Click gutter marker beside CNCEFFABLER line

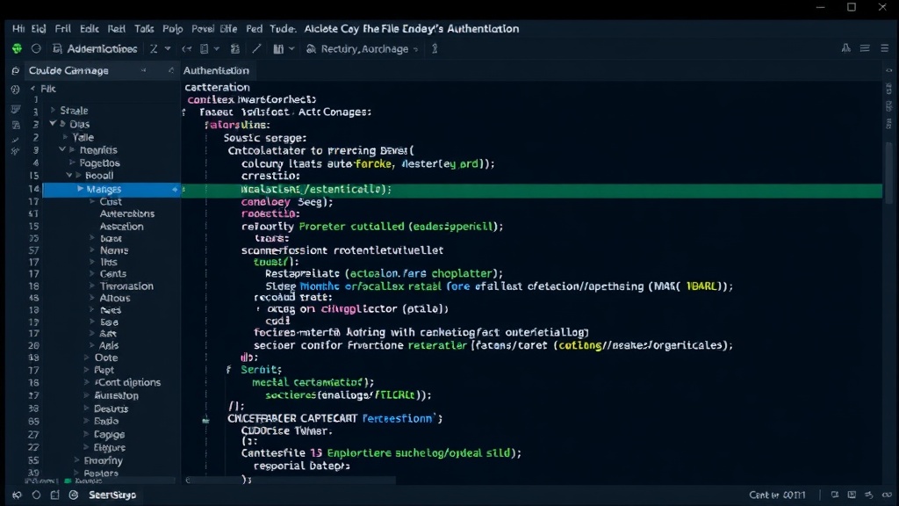point(205,420)
